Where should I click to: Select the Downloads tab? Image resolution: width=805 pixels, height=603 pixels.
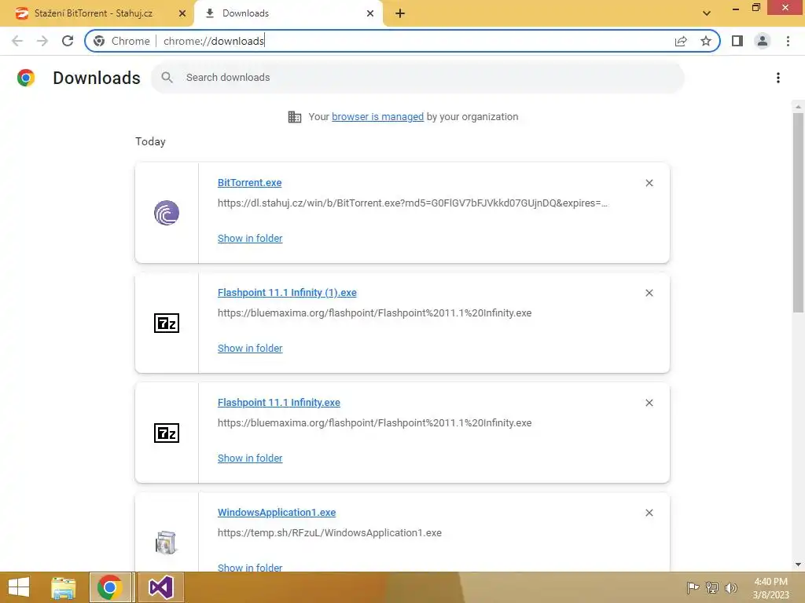coord(288,13)
